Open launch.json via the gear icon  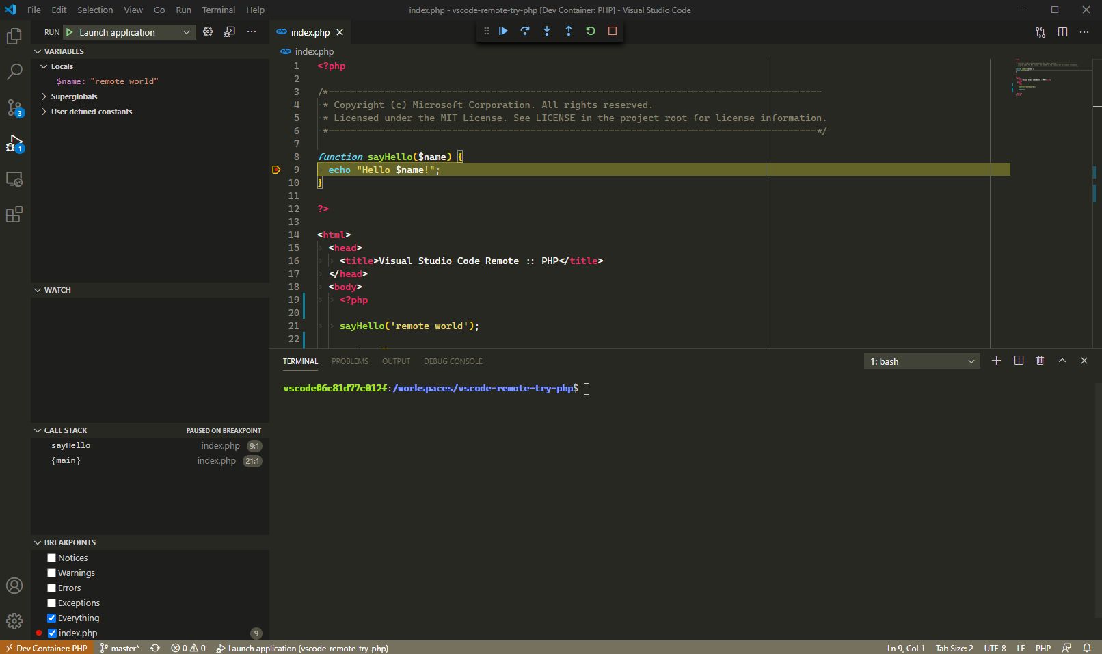(x=208, y=32)
